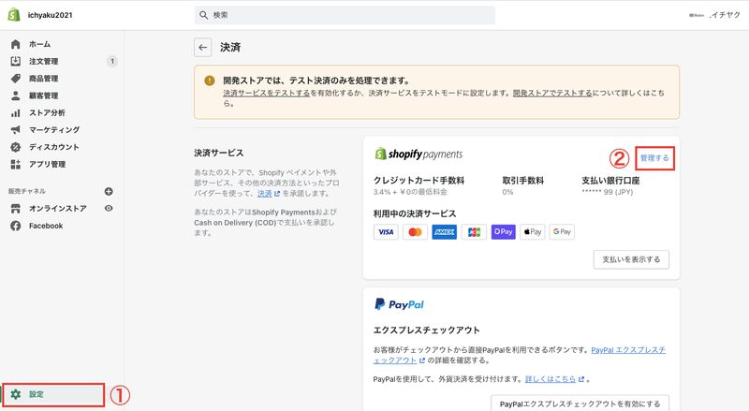The width and height of the screenshot is (749, 411).
Task: Click the Facebook logo icon
Action: (15, 226)
